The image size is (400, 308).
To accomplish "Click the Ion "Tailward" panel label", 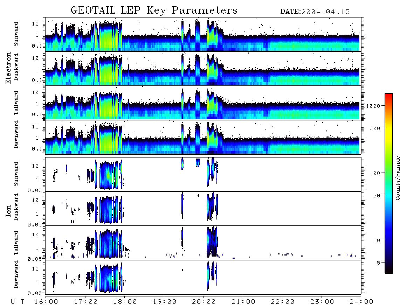I will tap(16, 243).
